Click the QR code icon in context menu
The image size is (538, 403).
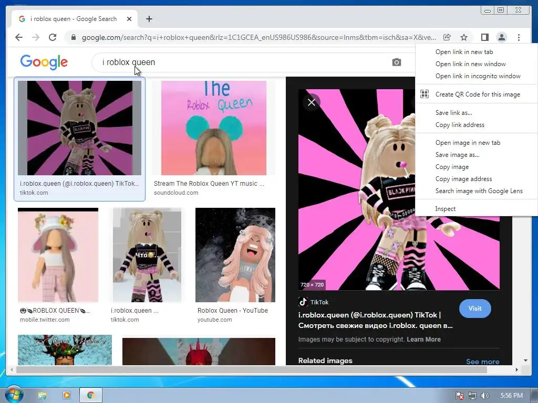tap(425, 94)
